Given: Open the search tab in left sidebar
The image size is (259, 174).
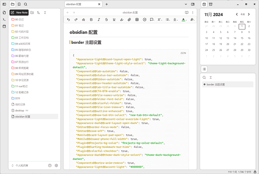Looking at the screenshot, I should tap(26, 4).
